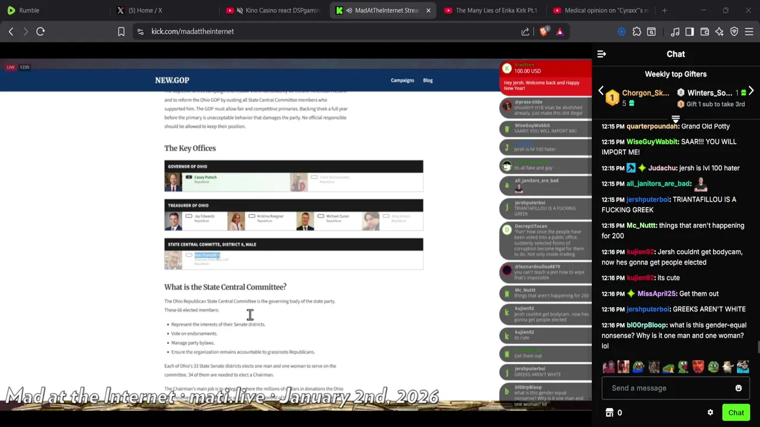
Task: Click the NEW.GOP site logo in video
Action: click(x=172, y=80)
